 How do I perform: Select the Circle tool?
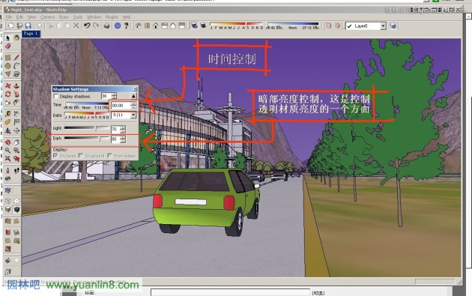click(7, 66)
